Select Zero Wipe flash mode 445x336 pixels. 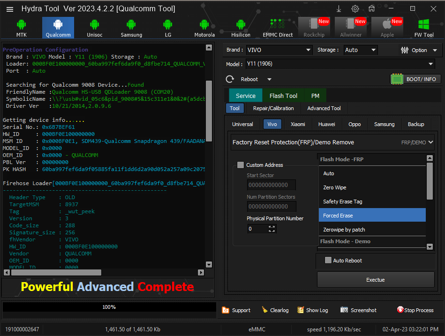click(372, 187)
